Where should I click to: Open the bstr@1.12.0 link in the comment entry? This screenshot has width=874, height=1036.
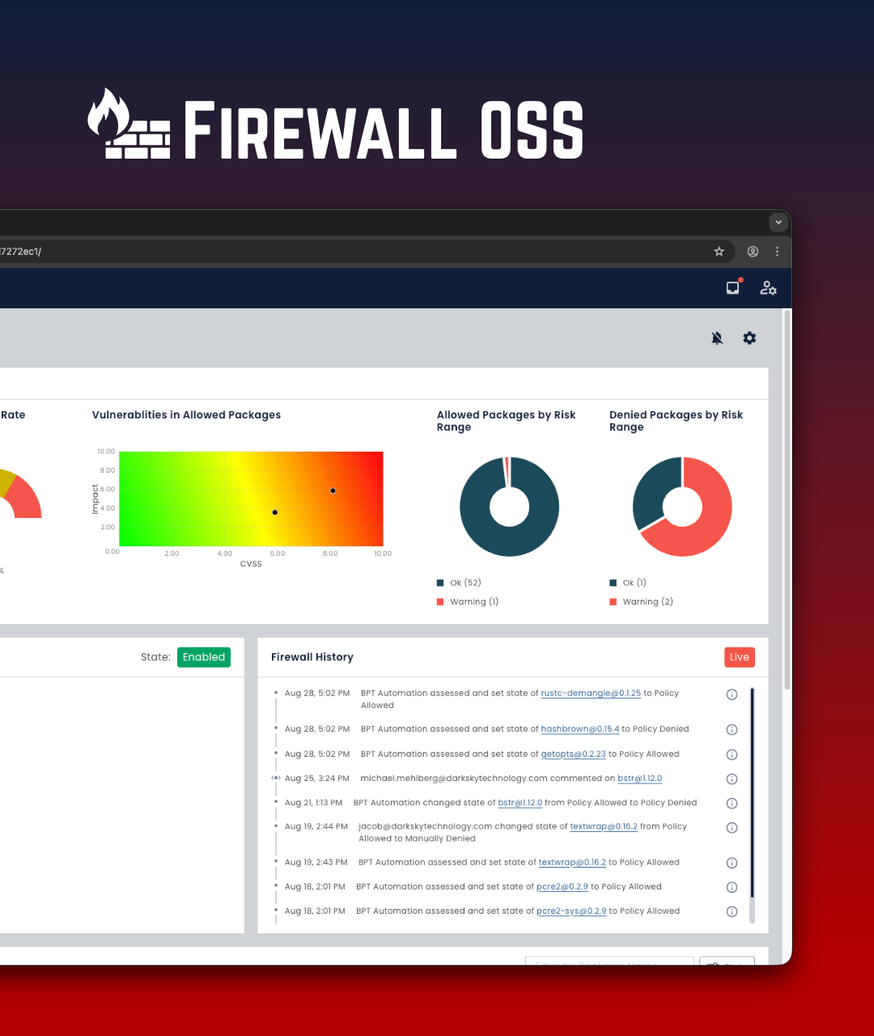pyautogui.click(x=640, y=779)
